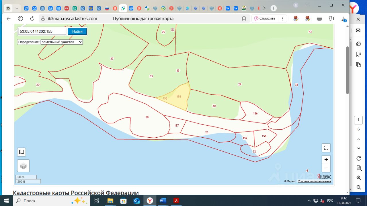Image resolution: width=367 pixels, height=206 pixels.
Task: Zoom in the map with plus button
Action: [326, 160]
